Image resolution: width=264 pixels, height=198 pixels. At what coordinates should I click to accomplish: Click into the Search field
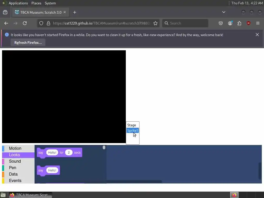point(185,23)
